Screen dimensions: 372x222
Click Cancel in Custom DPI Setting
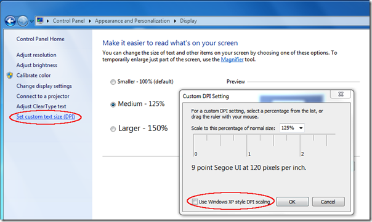click(328, 202)
